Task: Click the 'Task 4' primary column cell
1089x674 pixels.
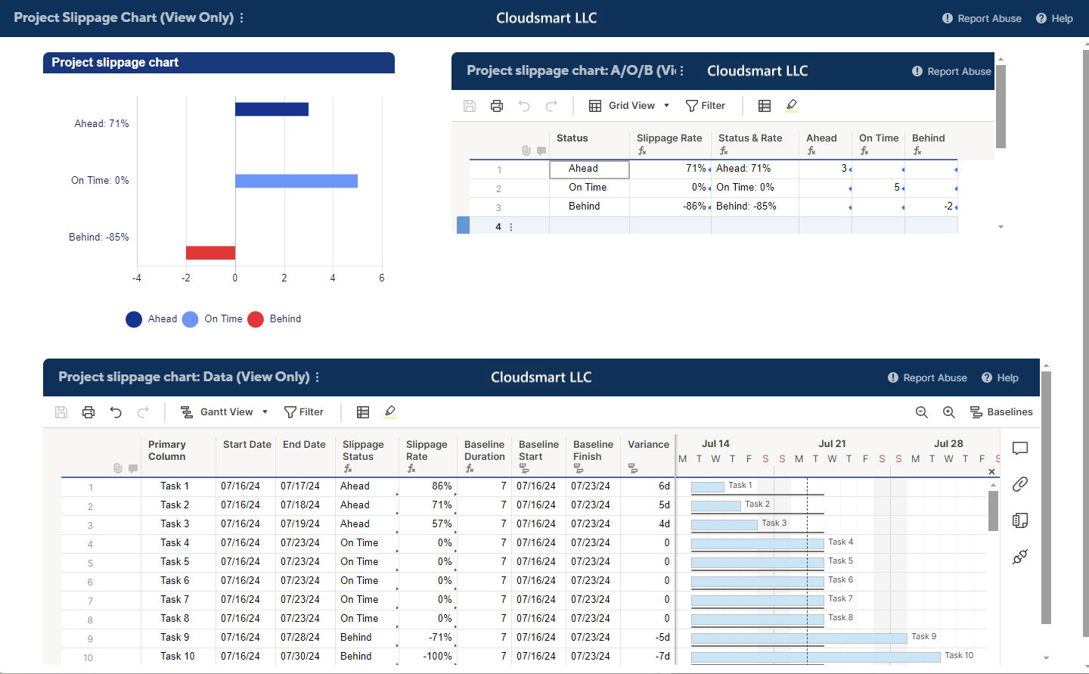Action: pyautogui.click(x=178, y=543)
